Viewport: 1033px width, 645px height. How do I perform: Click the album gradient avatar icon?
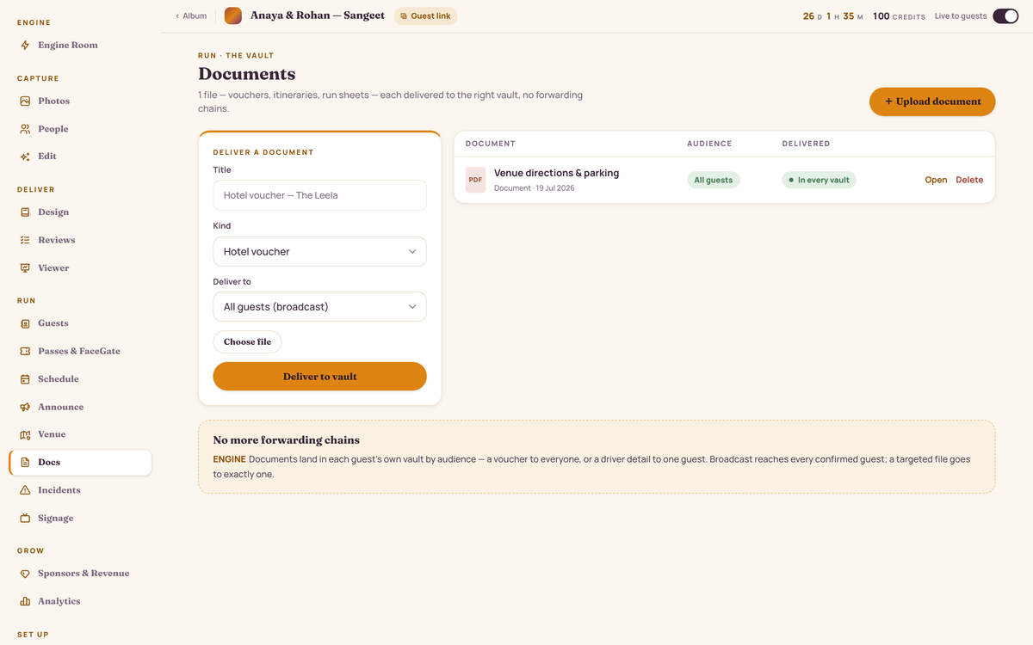[233, 15]
